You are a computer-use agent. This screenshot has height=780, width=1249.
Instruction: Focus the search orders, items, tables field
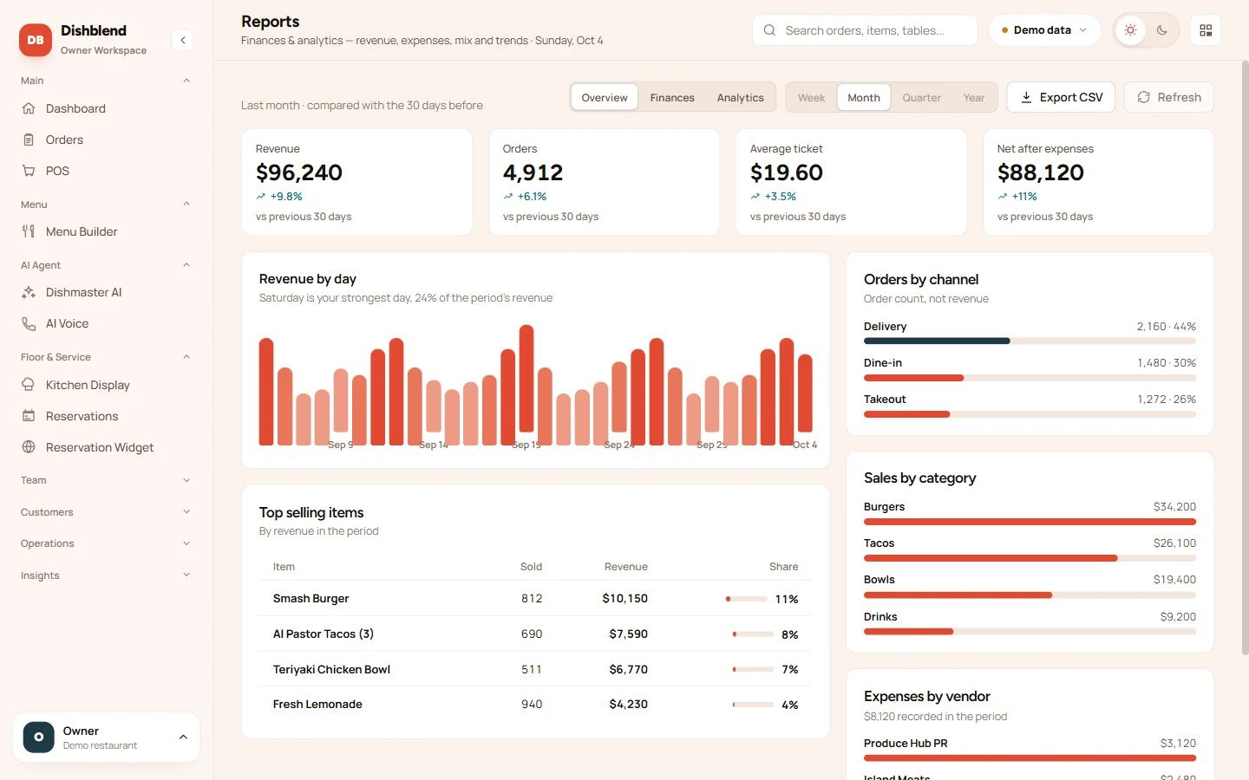coord(865,30)
